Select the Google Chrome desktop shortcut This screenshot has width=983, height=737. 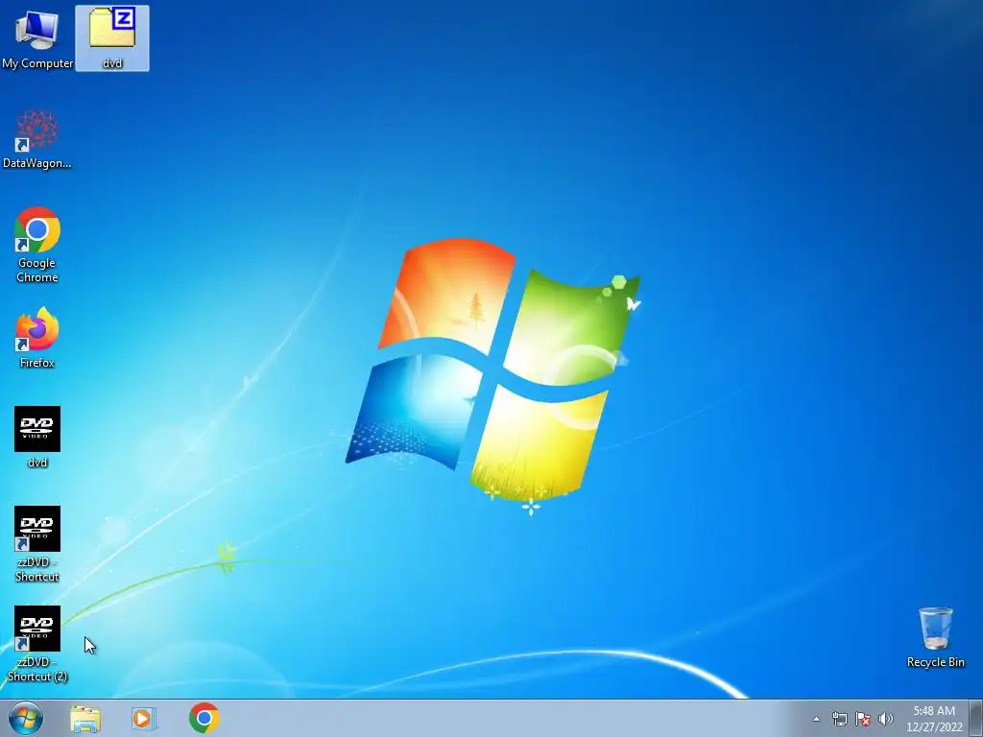[37, 245]
